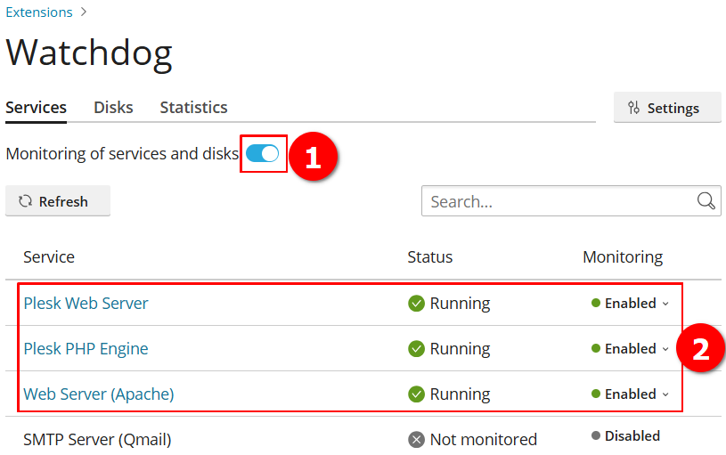Open Plesk PHP Engine service link
The image size is (726, 455).
click(86, 348)
